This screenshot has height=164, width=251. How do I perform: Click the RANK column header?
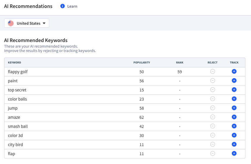click(x=180, y=62)
